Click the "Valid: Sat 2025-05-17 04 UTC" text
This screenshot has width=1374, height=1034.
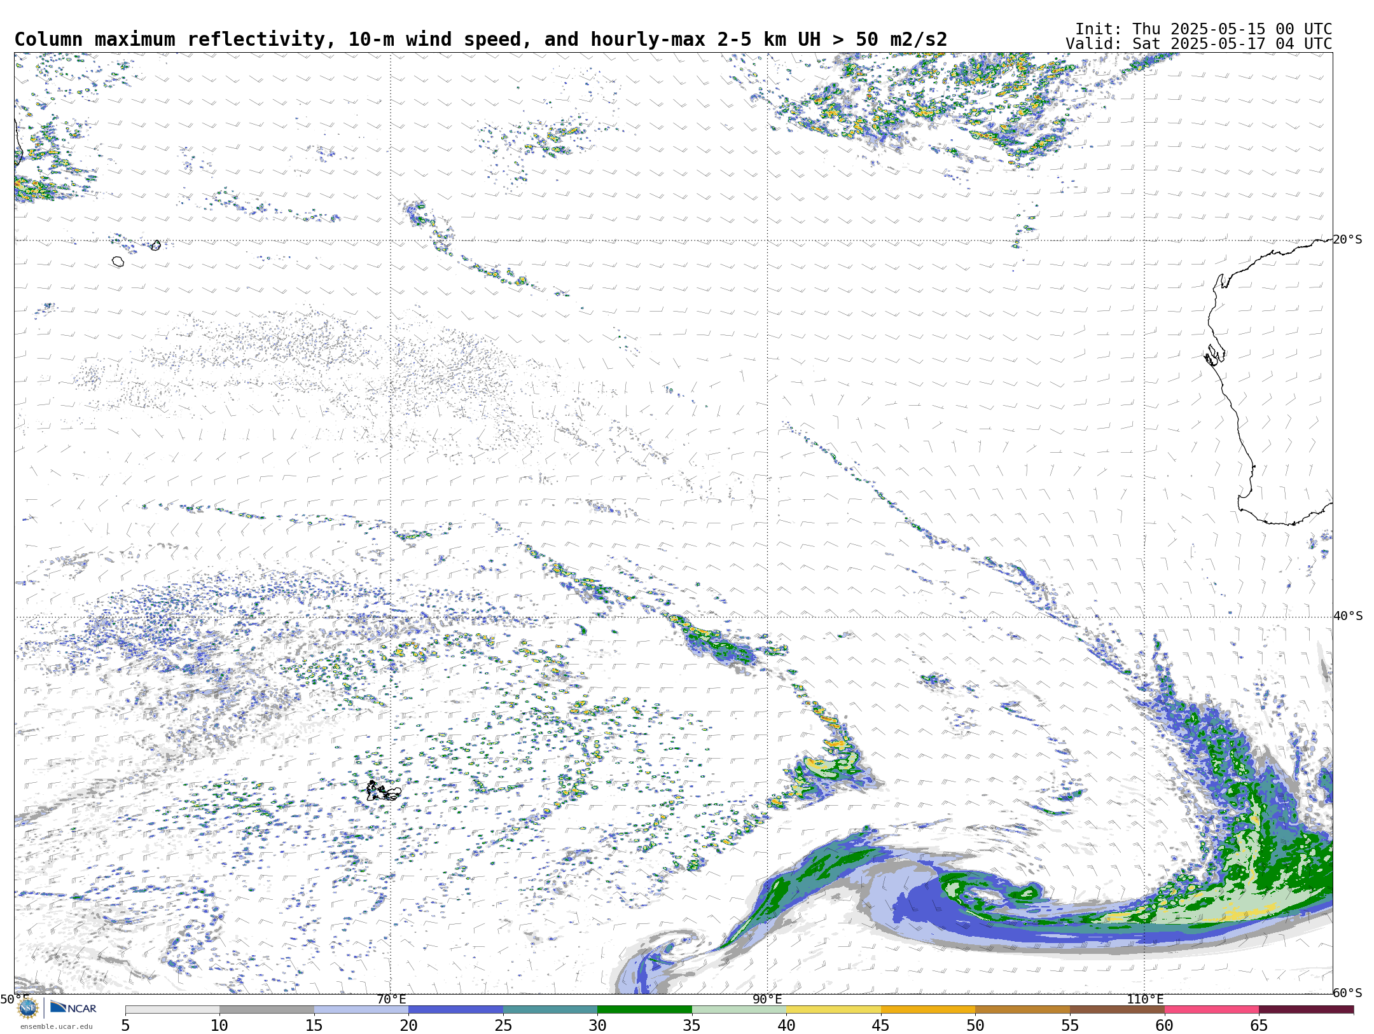coord(1199,44)
